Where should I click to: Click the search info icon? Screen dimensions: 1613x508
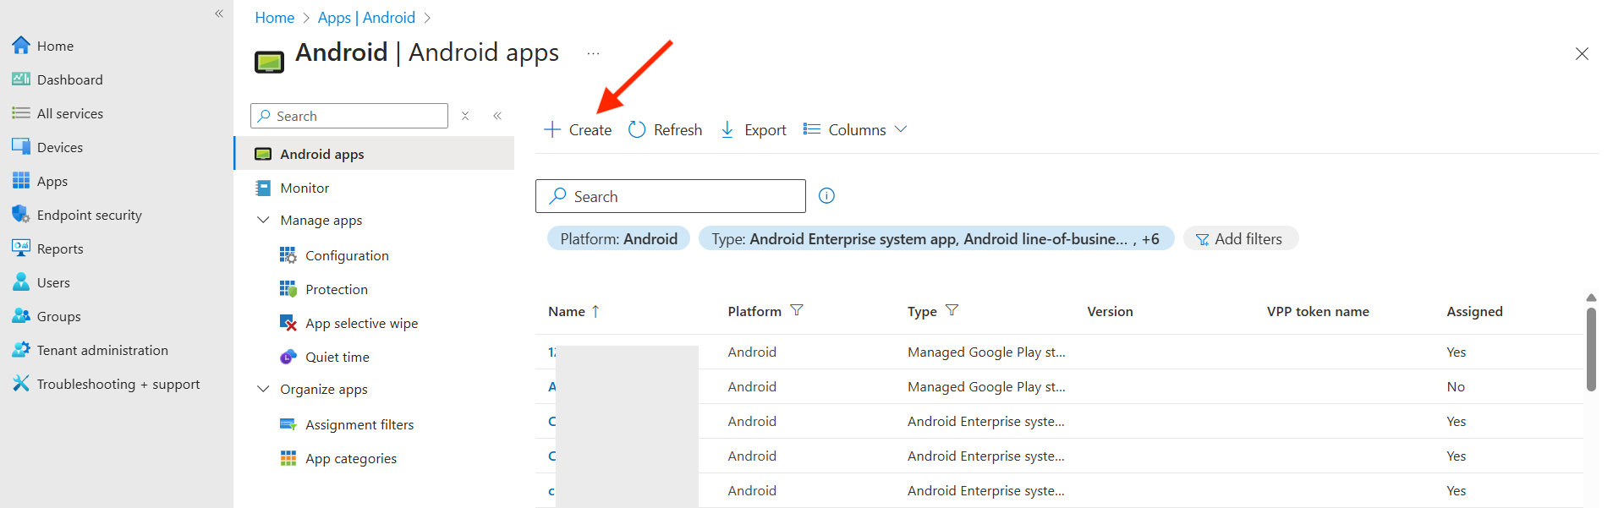(x=826, y=196)
